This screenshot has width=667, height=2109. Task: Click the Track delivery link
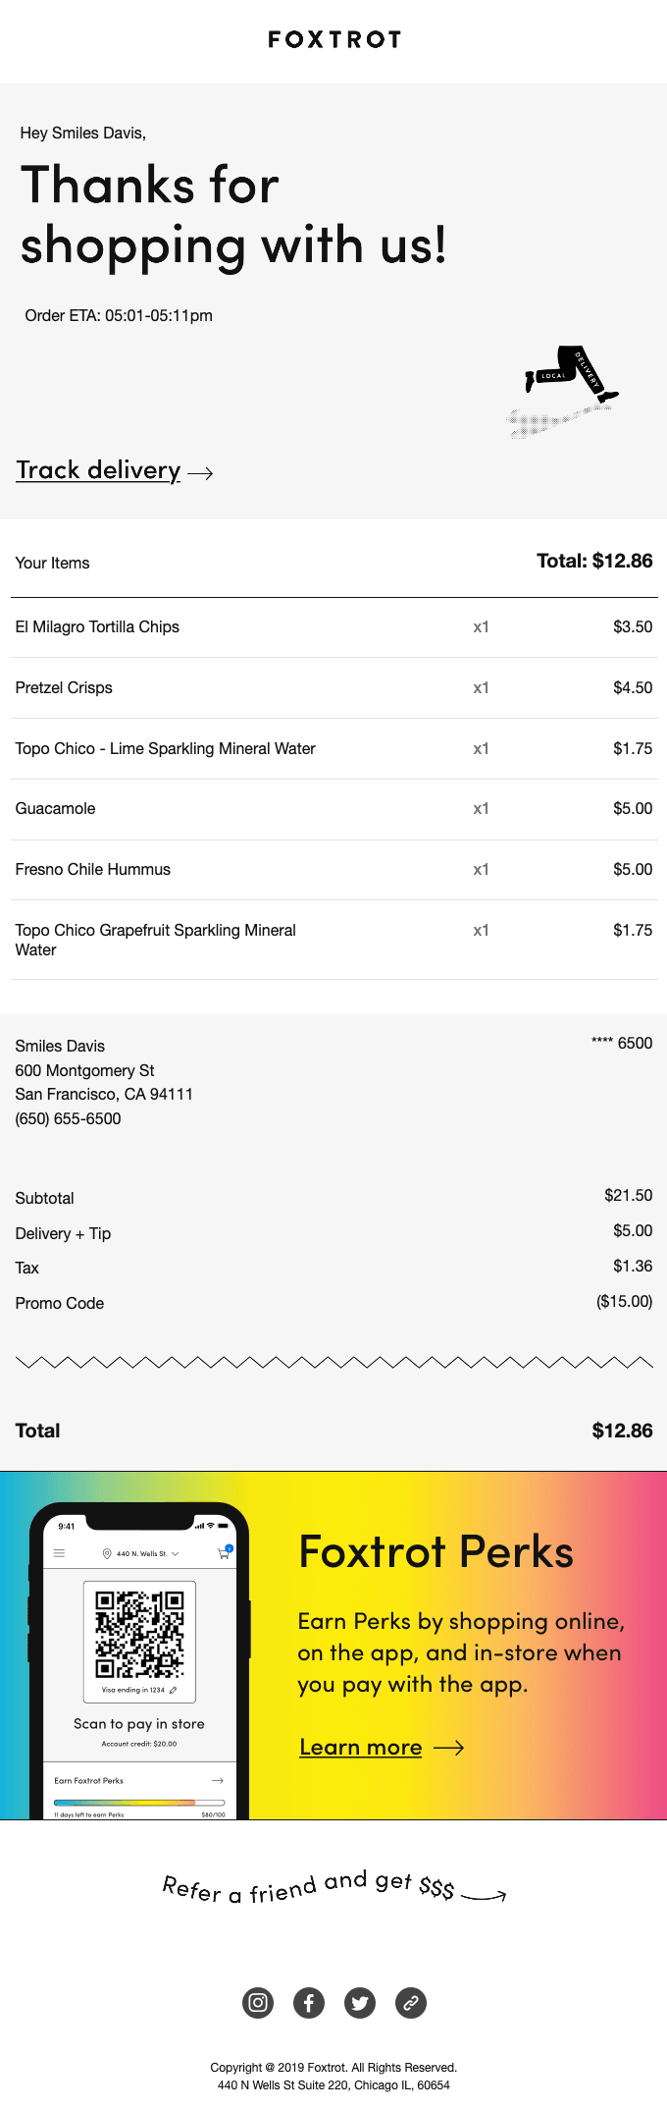98,470
